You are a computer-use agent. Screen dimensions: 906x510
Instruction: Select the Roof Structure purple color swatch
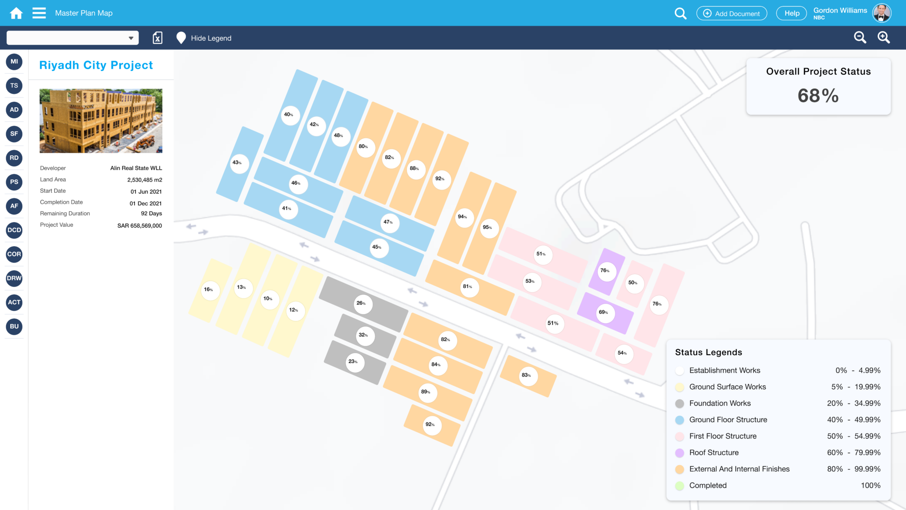[x=679, y=452]
